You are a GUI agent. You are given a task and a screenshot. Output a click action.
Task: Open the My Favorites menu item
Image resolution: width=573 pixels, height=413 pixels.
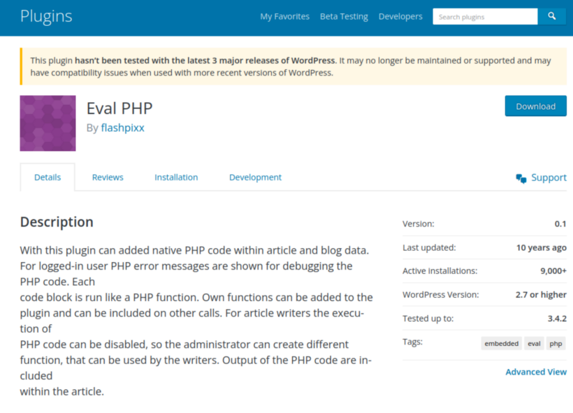(x=284, y=16)
